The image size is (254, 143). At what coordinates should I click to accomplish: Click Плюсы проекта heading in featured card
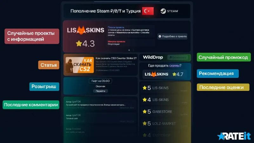[116, 27]
